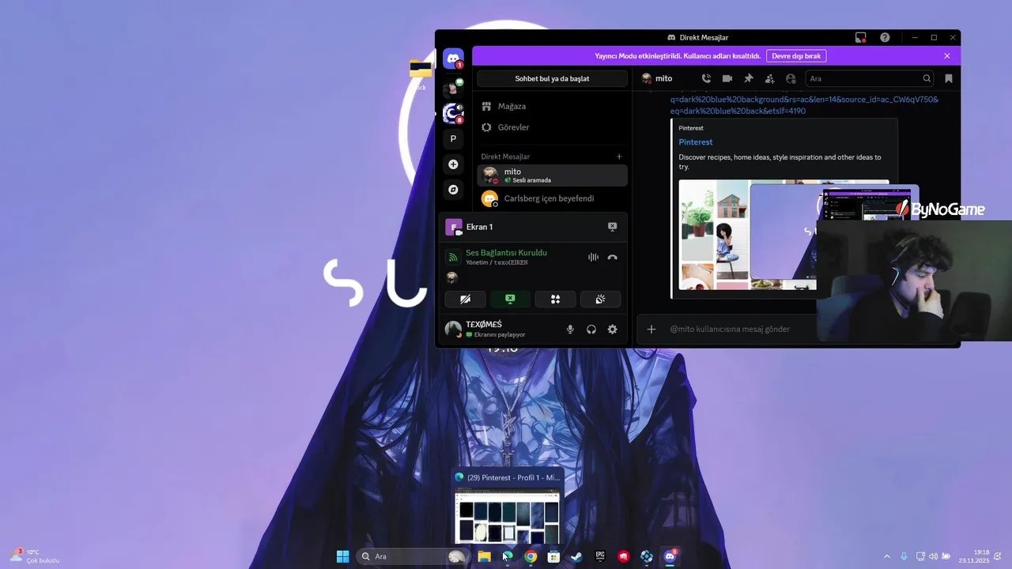Open the weather widget 10°C
The height and width of the screenshot is (569, 1012).
coord(34,556)
